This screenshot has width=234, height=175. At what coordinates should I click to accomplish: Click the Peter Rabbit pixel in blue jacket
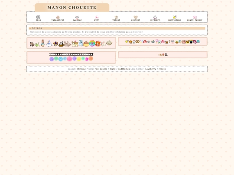(42, 43)
